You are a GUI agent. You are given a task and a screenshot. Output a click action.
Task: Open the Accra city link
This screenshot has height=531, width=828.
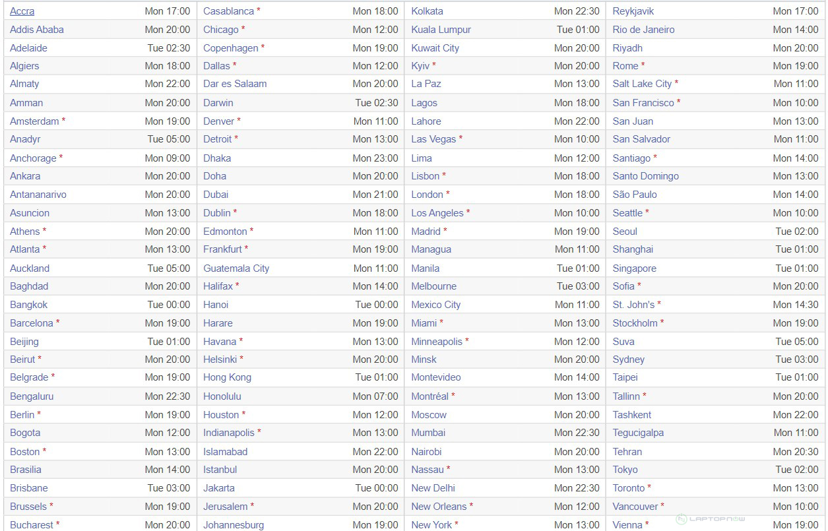[22, 11]
